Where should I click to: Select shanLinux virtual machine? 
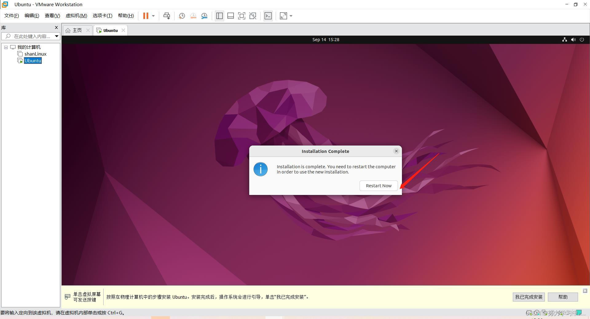[x=35, y=54]
